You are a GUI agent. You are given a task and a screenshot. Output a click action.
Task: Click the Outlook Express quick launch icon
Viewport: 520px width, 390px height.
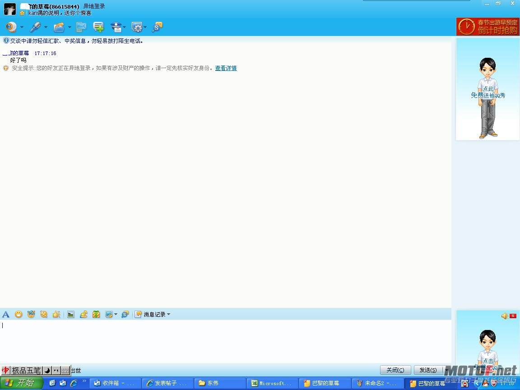pyautogui.click(x=63, y=383)
